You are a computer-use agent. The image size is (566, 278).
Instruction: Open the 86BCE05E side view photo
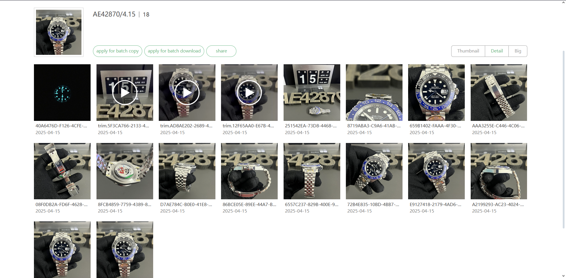click(x=249, y=171)
